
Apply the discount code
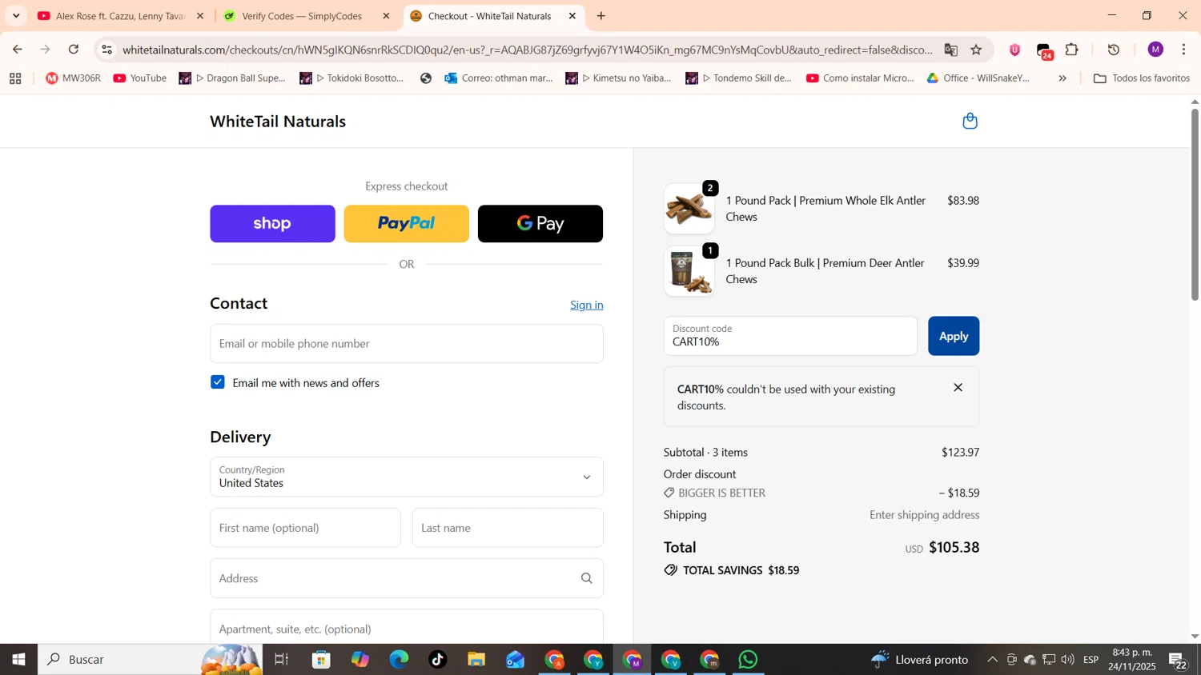tap(954, 336)
